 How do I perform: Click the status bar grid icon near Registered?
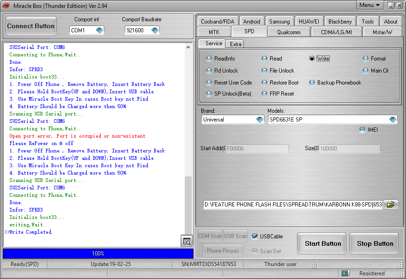click(345, 273)
